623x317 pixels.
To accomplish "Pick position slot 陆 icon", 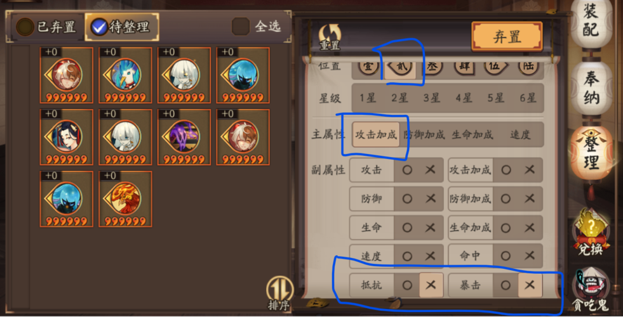I will click(x=528, y=67).
